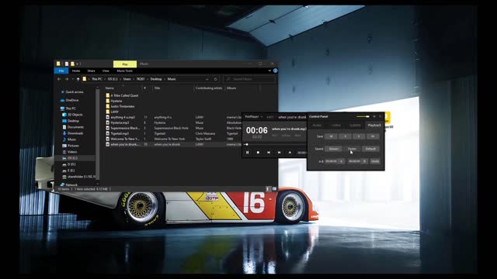Switch to the Video tab in Control Panel
The height and width of the screenshot is (279, 497).
coord(336,126)
